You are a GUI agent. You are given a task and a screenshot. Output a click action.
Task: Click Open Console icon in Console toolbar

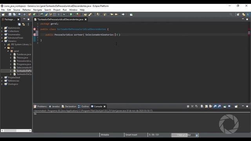(236, 106)
